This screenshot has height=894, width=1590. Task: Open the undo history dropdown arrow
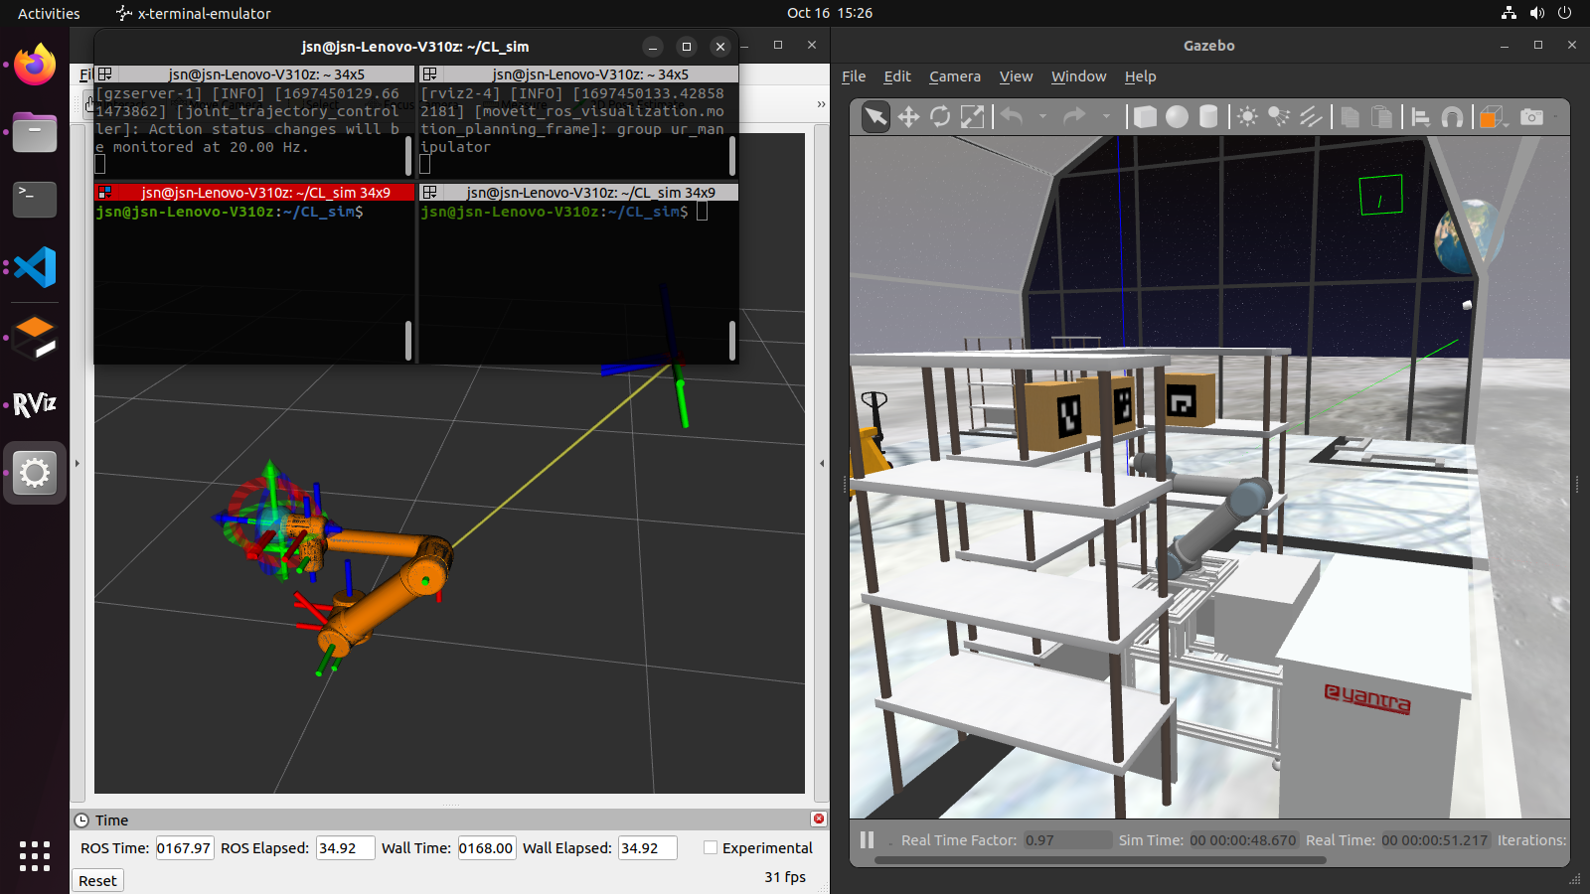1042,117
